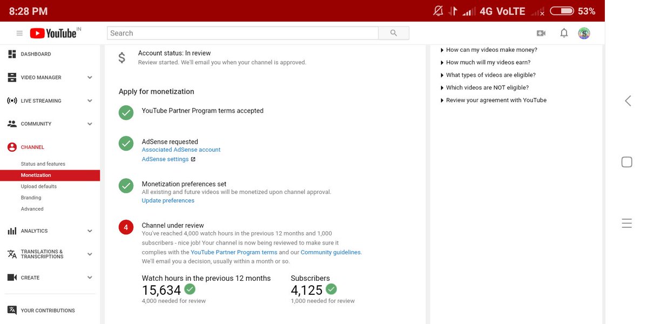Expand 'Review your agreement with YouTube'
This screenshot has width=648, height=324.
[494, 100]
